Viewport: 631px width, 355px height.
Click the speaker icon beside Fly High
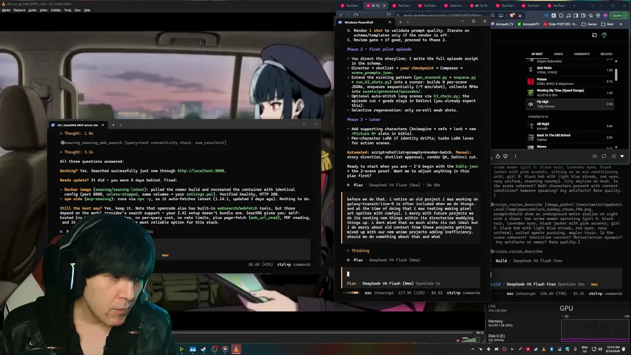[x=530, y=104]
